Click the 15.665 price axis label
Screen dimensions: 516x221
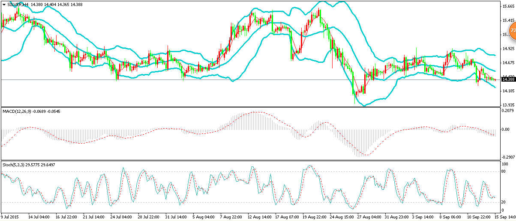507,6
